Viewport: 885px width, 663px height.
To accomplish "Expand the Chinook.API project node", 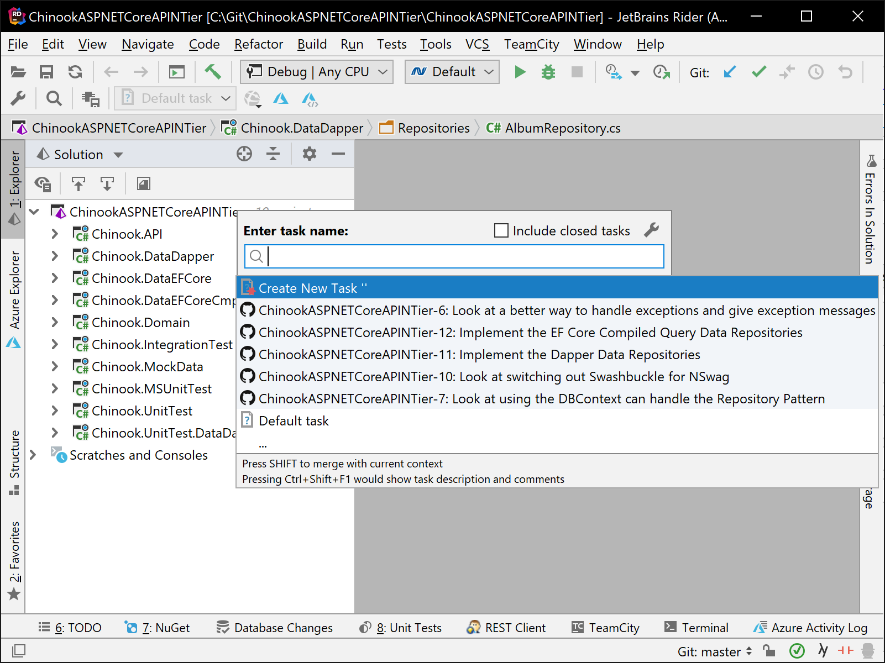I will (55, 234).
